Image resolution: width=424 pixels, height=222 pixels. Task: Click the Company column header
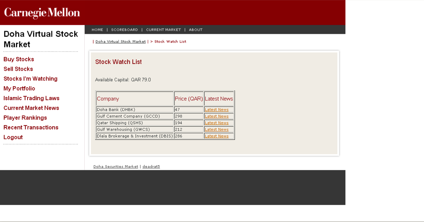(135, 99)
